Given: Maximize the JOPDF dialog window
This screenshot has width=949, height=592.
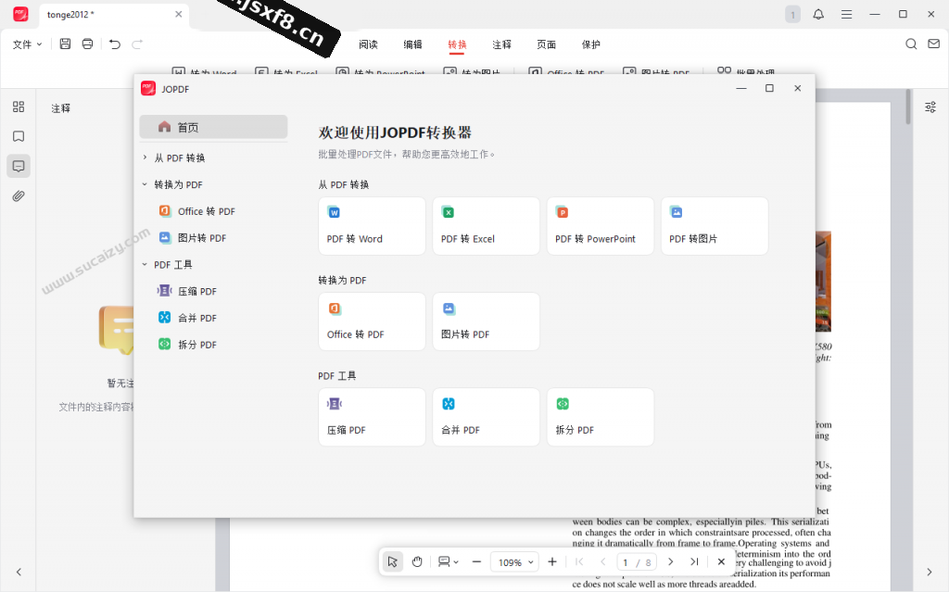Looking at the screenshot, I should click(769, 88).
